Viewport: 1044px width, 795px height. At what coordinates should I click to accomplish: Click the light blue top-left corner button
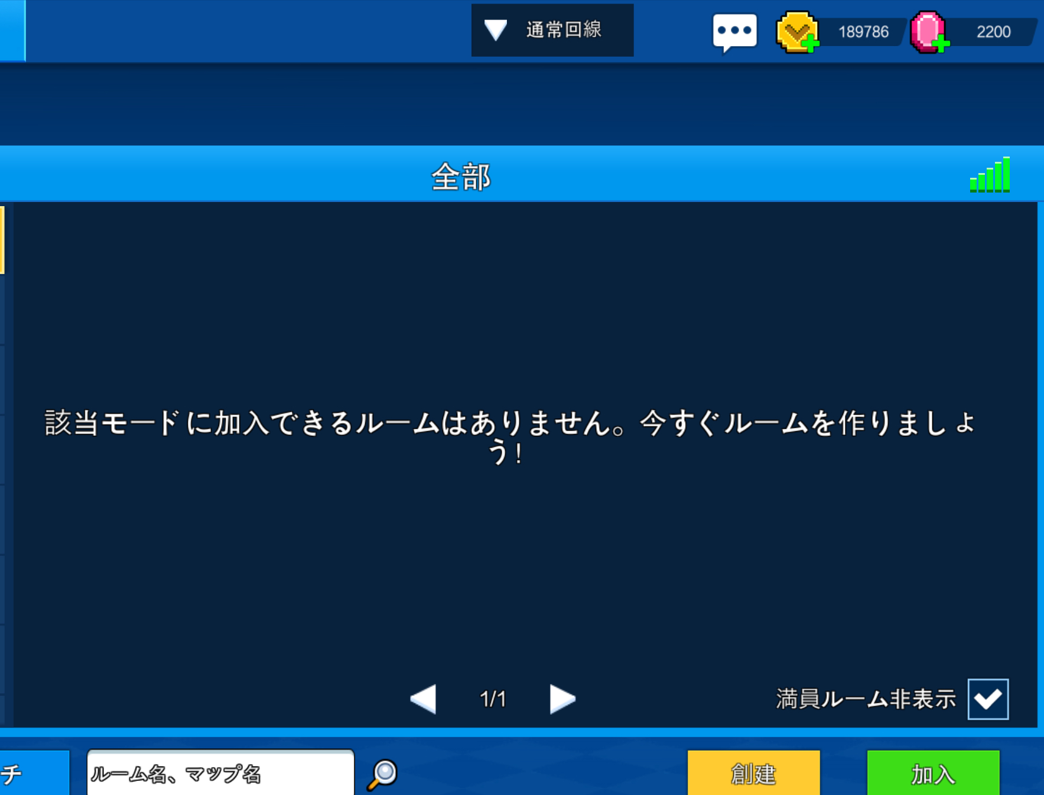pyautogui.click(x=12, y=30)
